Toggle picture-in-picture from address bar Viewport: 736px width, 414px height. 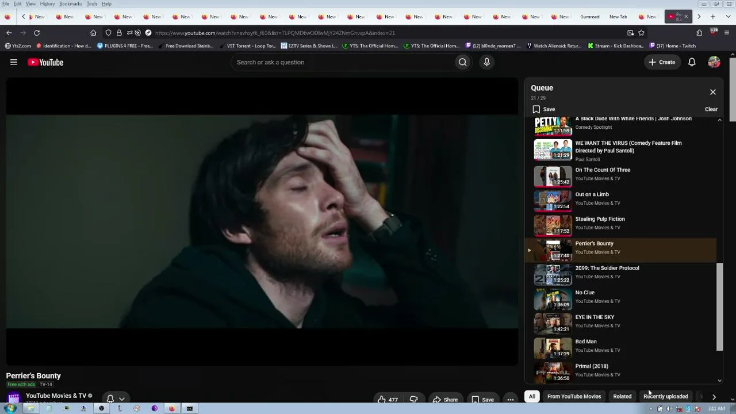coord(630,33)
